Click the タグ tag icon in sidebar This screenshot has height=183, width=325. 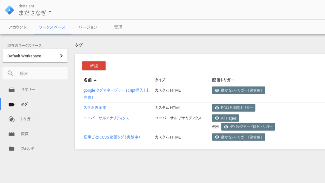tap(12, 104)
